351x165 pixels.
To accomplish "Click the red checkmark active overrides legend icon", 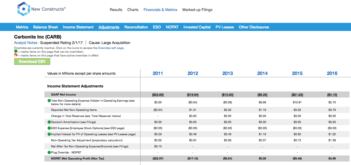I will (16, 55).
